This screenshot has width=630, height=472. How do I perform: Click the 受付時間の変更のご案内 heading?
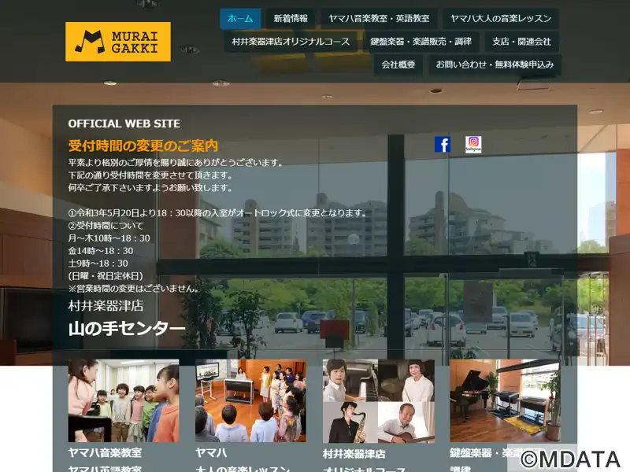(x=143, y=146)
